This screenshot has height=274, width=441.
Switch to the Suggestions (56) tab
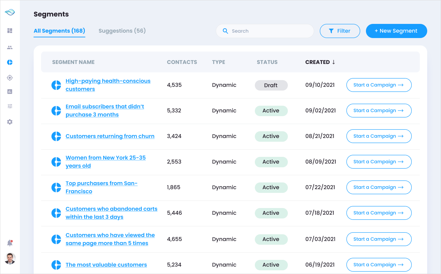122,31
